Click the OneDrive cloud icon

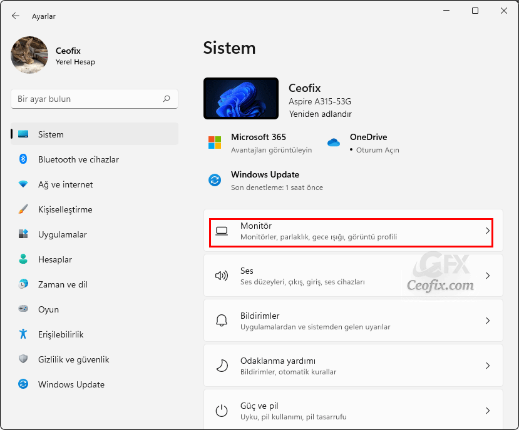click(x=334, y=142)
